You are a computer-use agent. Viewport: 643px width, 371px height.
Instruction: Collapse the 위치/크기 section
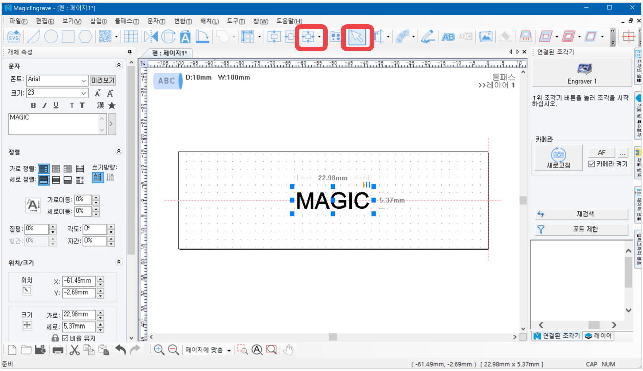[119, 262]
